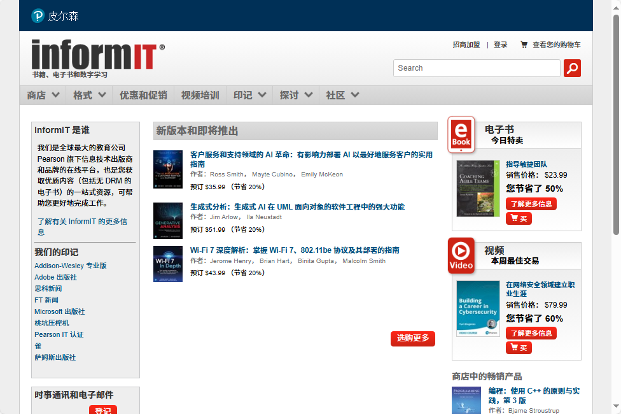Screen dimensions: 621x414
Task: Open the shopping cart icon
Action: pyautogui.click(x=524, y=45)
